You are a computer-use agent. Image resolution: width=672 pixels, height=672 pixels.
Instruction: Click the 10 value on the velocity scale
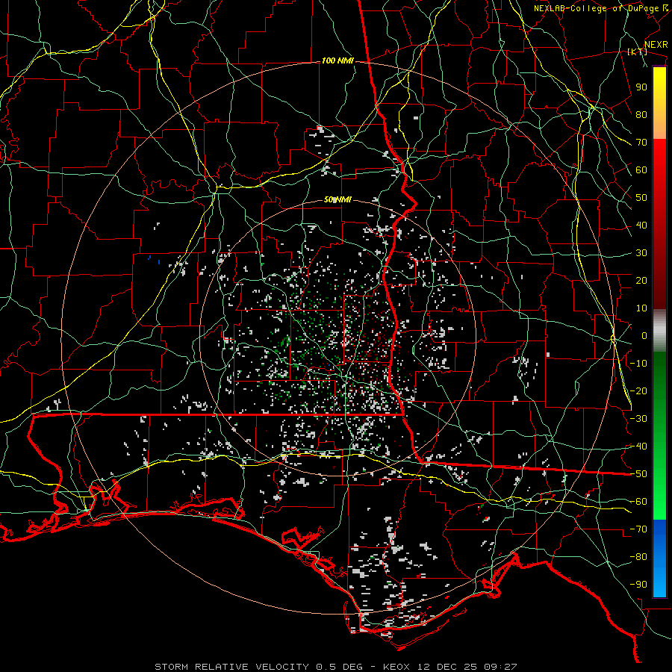[x=641, y=308]
